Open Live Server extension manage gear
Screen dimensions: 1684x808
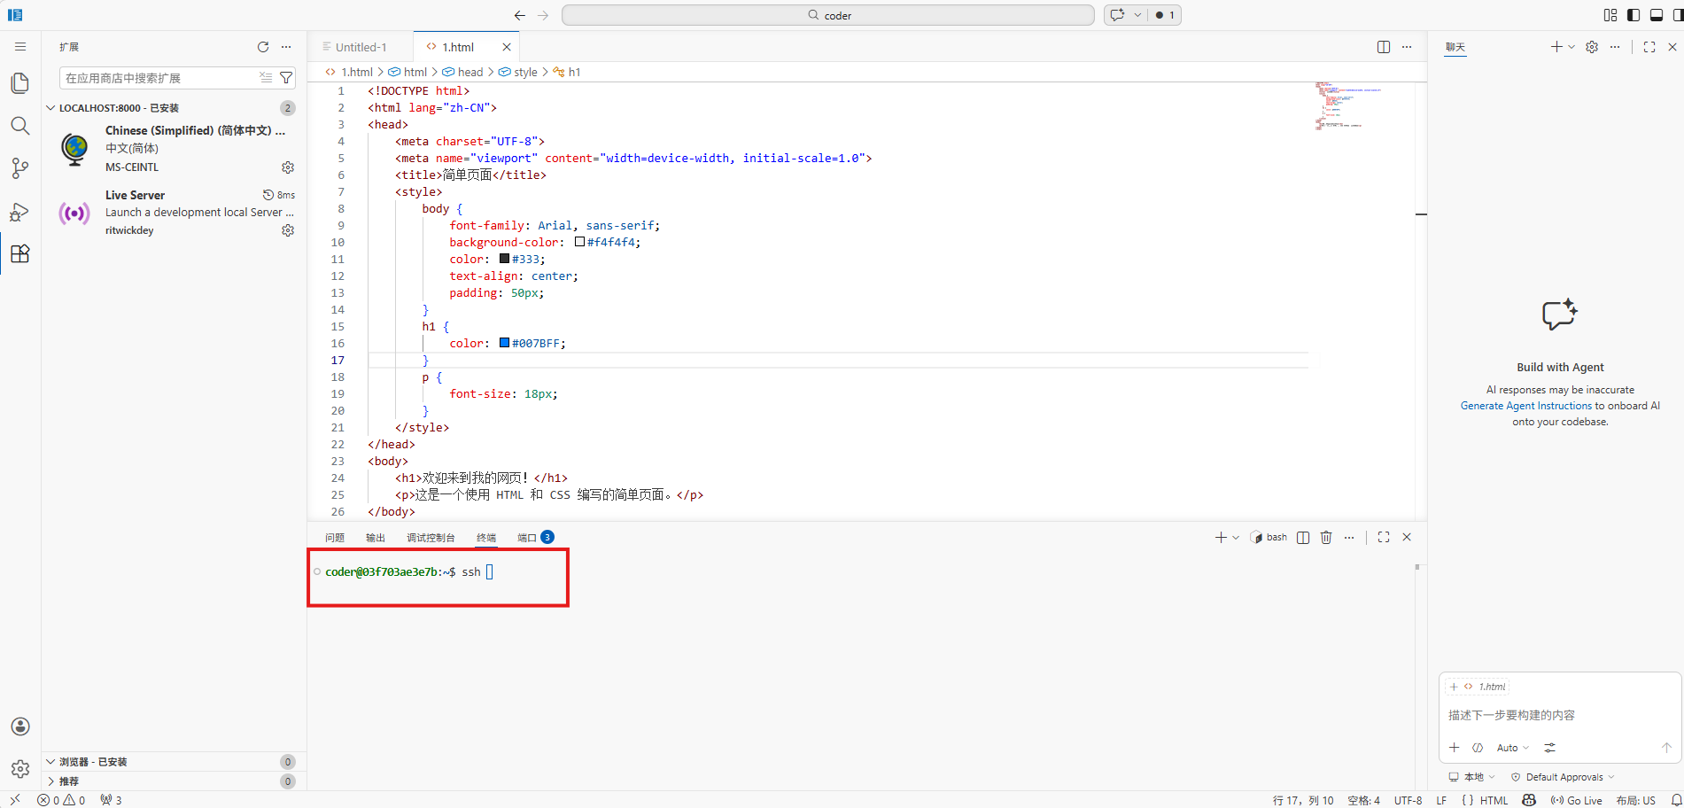coord(288,230)
